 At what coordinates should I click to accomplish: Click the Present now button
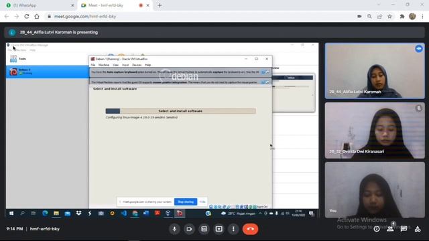[219, 229]
